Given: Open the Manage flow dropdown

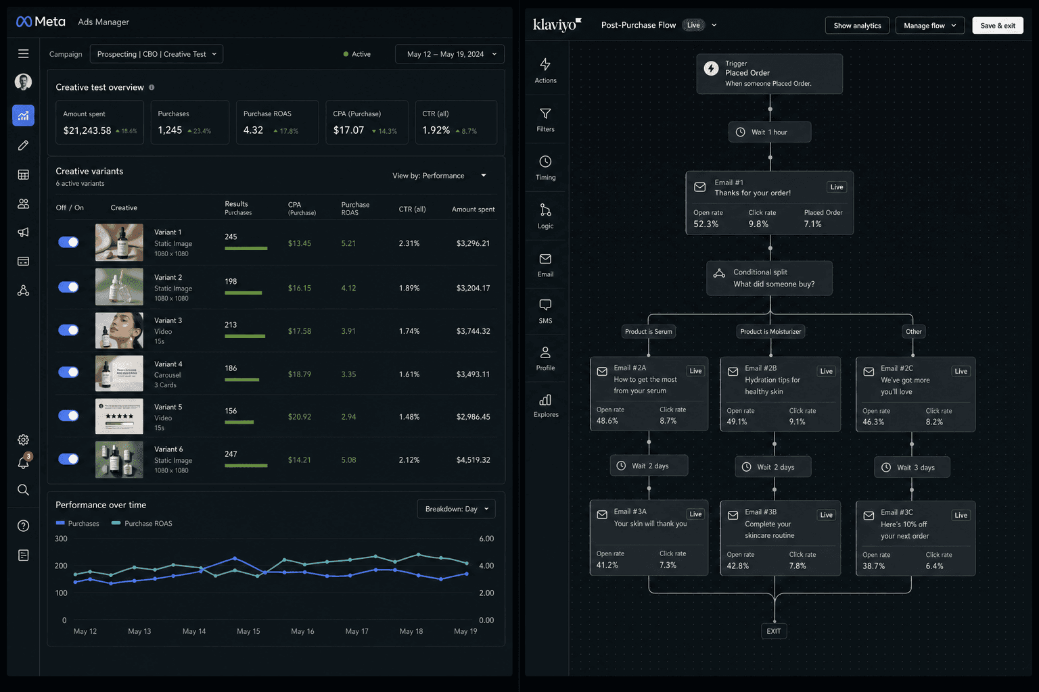Looking at the screenshot, I should point(930,26).
